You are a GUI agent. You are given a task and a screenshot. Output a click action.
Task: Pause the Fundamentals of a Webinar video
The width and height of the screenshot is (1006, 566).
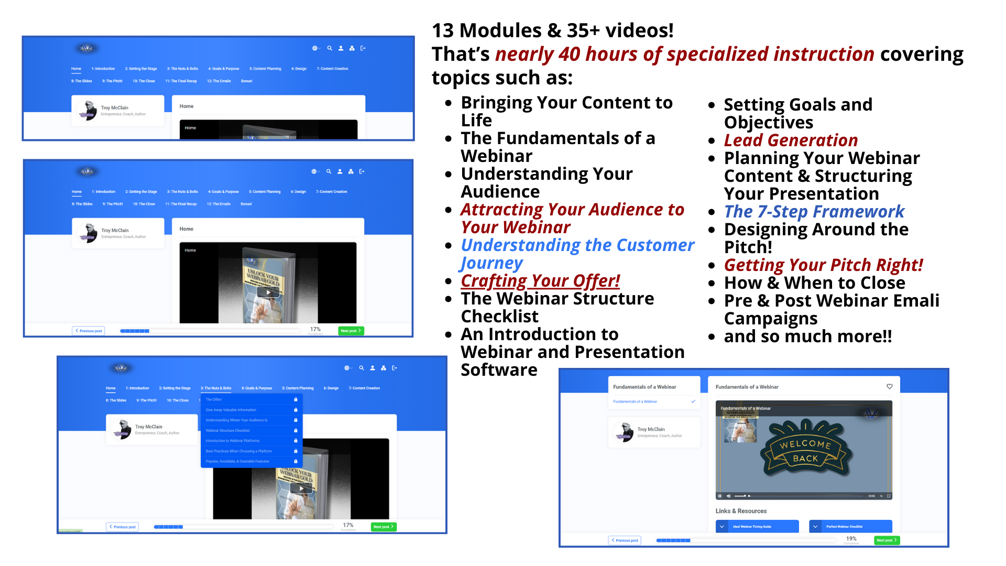(719, 496)
